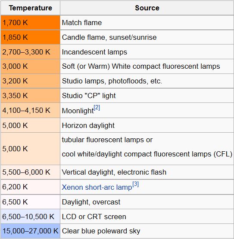
Task: Pick the 2,700–3,300 K color cell
Action: [31, 52]
